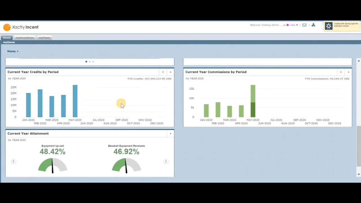This screenshot has width=361, height=203.
Task: Open settings gear on Commissions by Period widget
Action: pyautogui.click(x=341, y=72)
